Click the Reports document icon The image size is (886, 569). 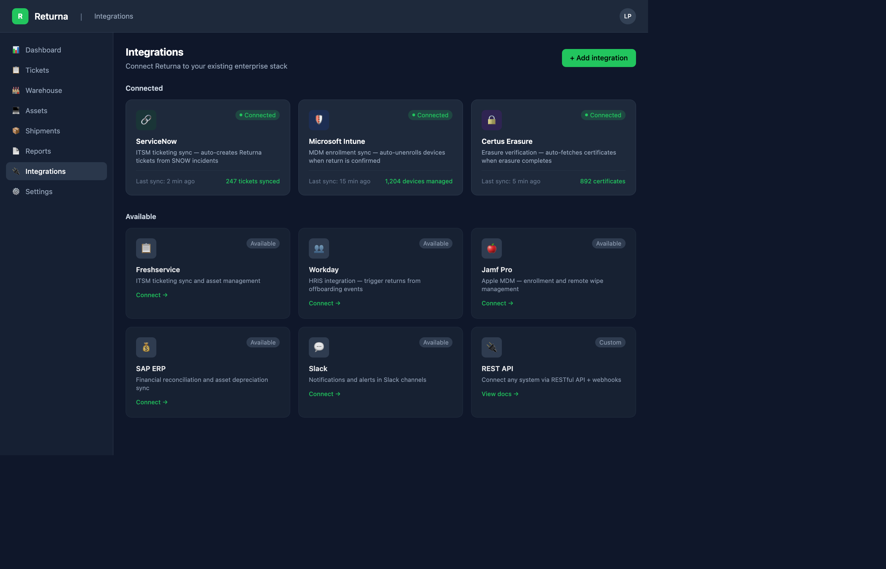pos(16,151)
